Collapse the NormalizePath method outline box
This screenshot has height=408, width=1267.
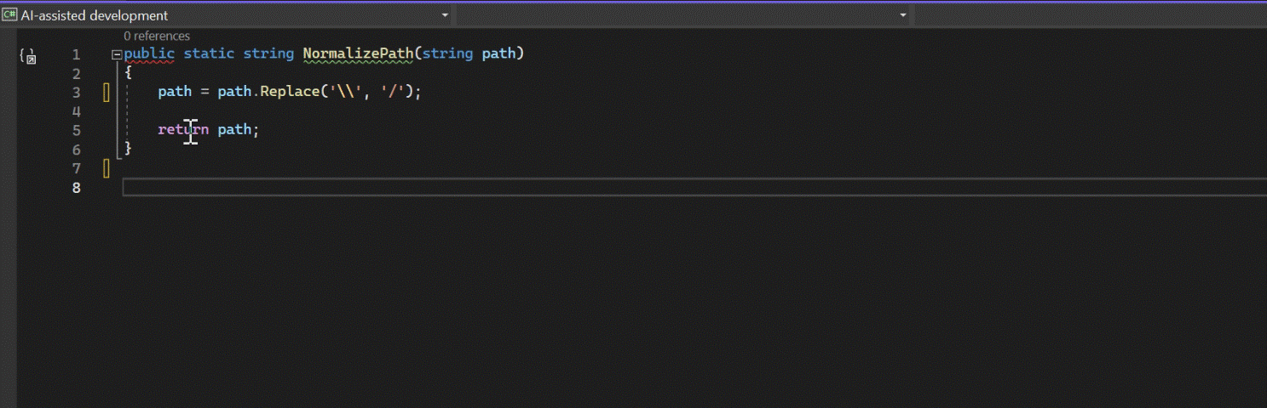(116, 54)
